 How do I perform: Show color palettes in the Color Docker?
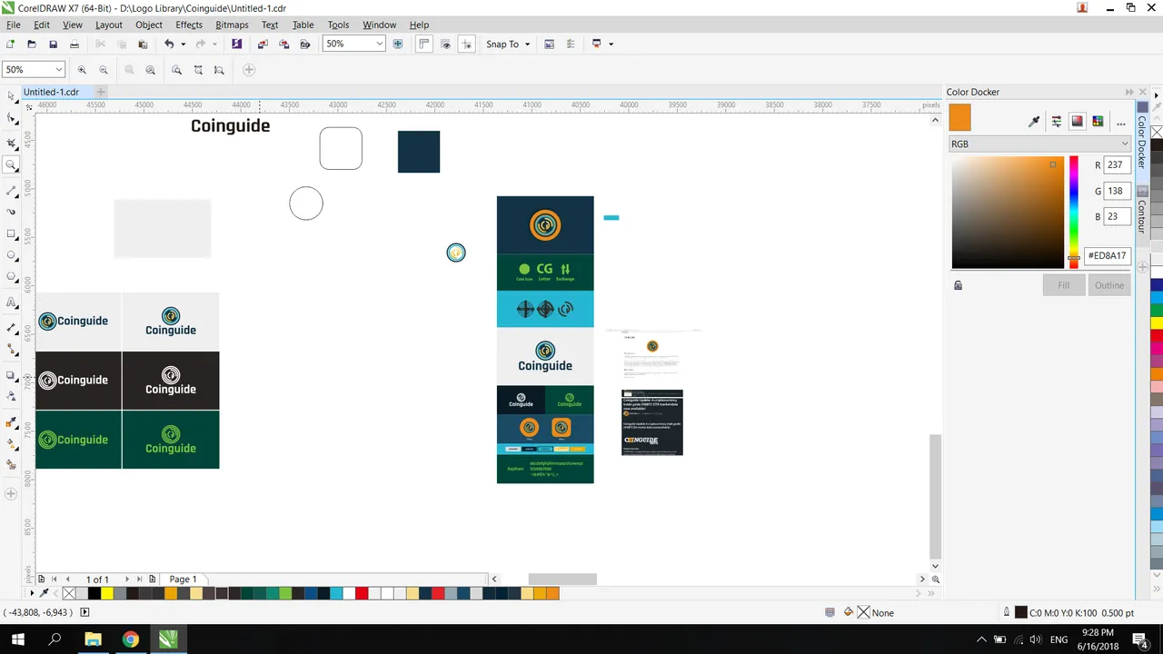click(1098, 122)
